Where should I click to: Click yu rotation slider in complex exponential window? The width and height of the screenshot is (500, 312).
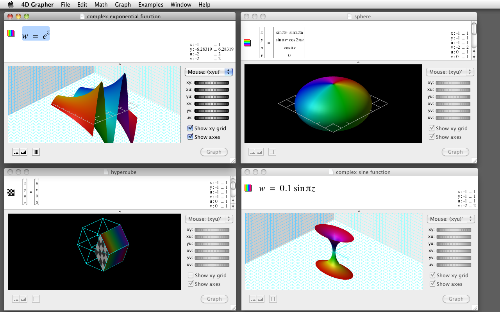tap(212, 97)
